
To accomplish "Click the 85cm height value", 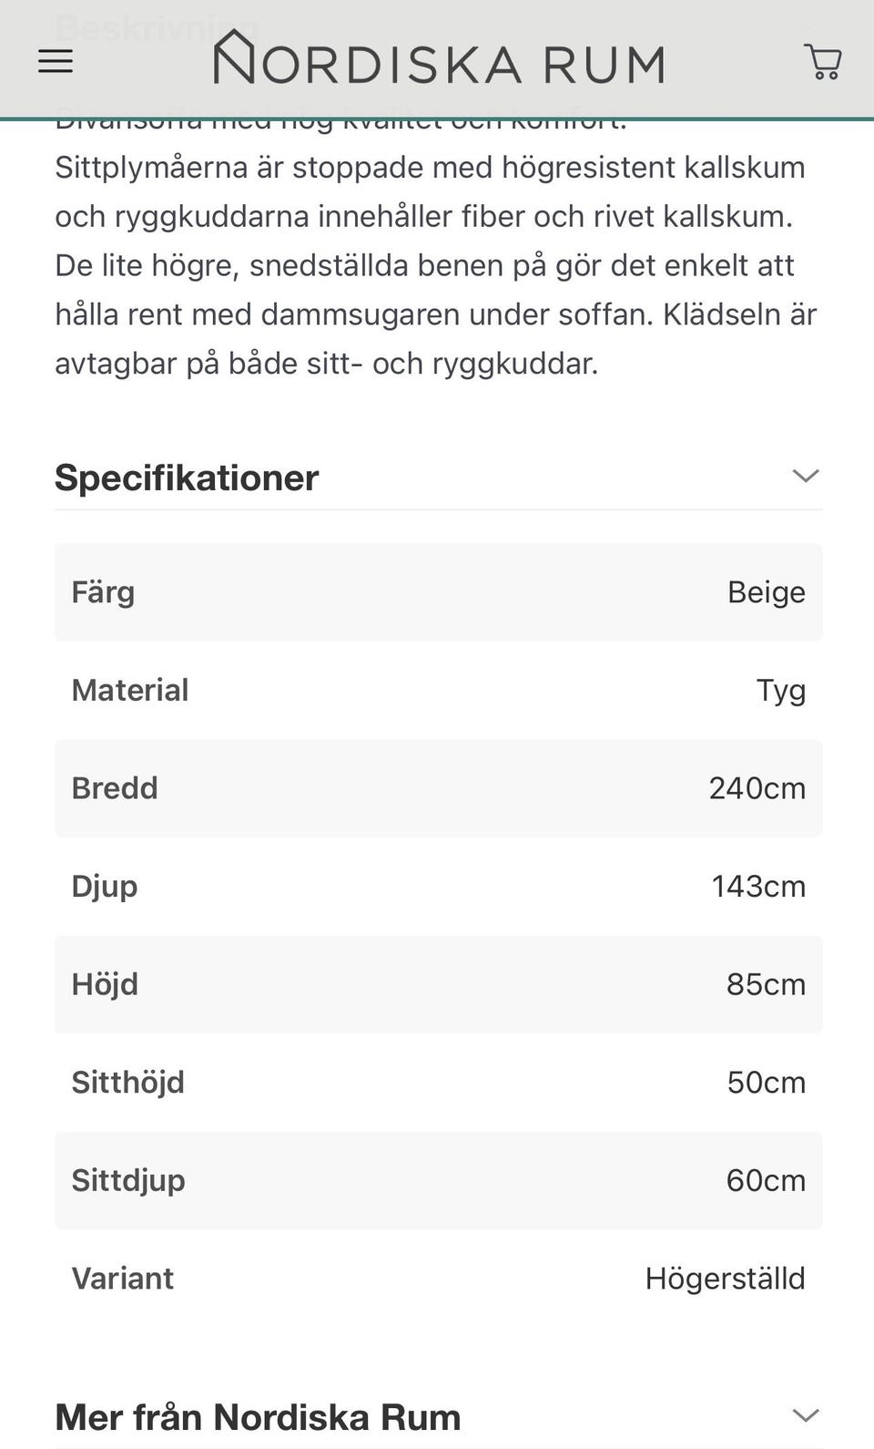I will click(x=766, y=984).
